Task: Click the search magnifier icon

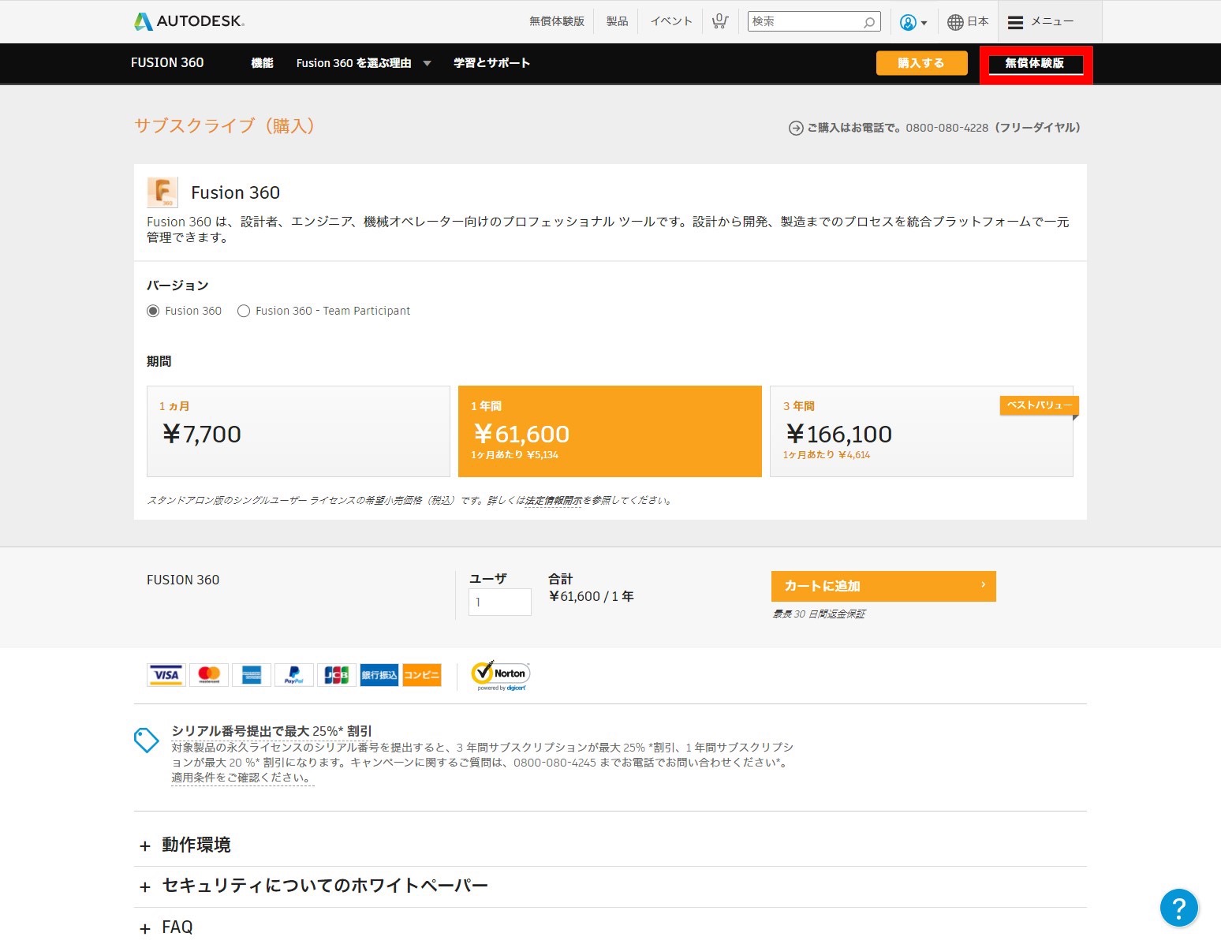Action: [869, 22]
